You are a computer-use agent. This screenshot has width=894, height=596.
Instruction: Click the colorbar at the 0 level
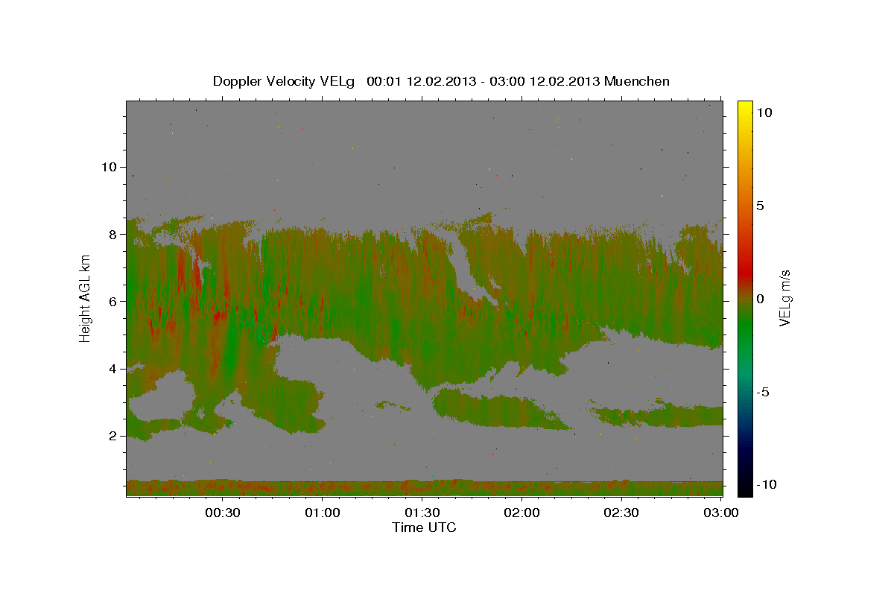point(744,298)
